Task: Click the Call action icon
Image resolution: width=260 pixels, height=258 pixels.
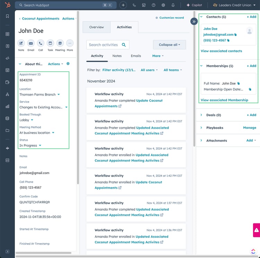Action: point(41,43)
